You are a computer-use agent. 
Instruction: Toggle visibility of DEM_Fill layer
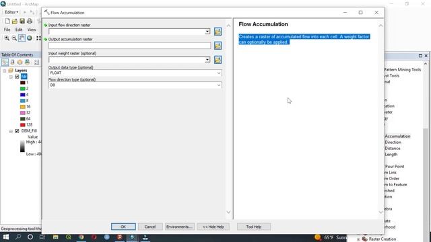coord(17,131)
